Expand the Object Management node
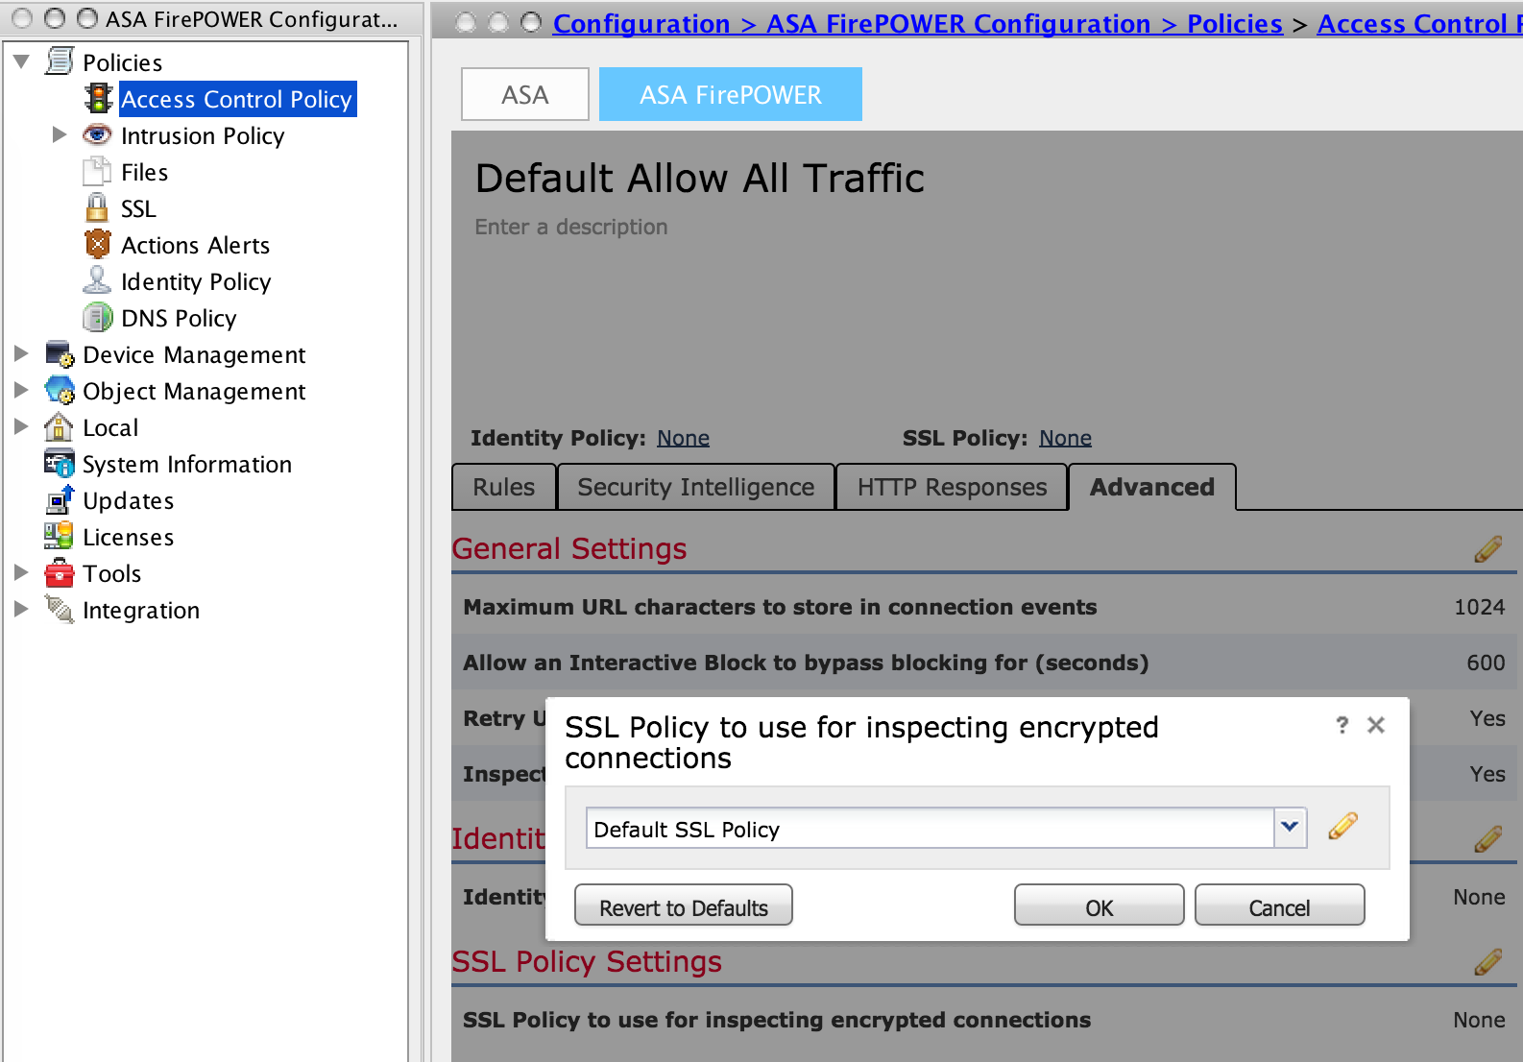 (21, 390)
